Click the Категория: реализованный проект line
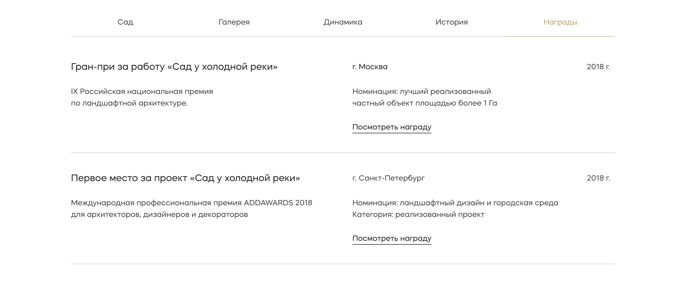Screen dimensions: 686x293 coord(418,215)
